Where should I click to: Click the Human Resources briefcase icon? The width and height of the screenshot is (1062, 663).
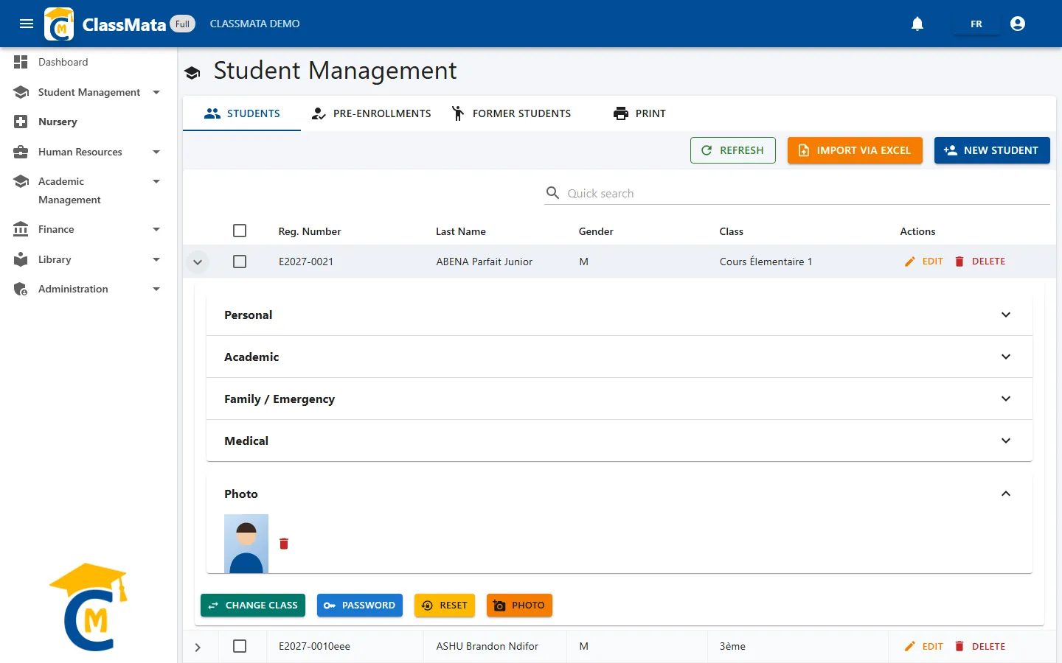(21, 152)
